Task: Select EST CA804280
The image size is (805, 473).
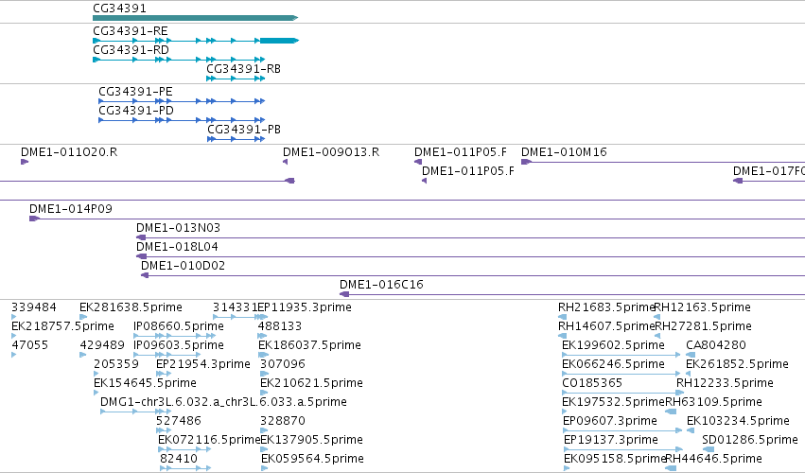Action: point(716,345)
